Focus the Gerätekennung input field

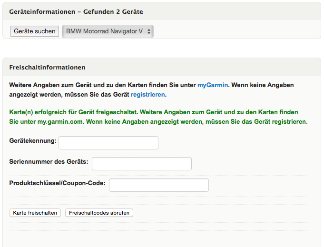pyautogui.click(x=128, y=143)
